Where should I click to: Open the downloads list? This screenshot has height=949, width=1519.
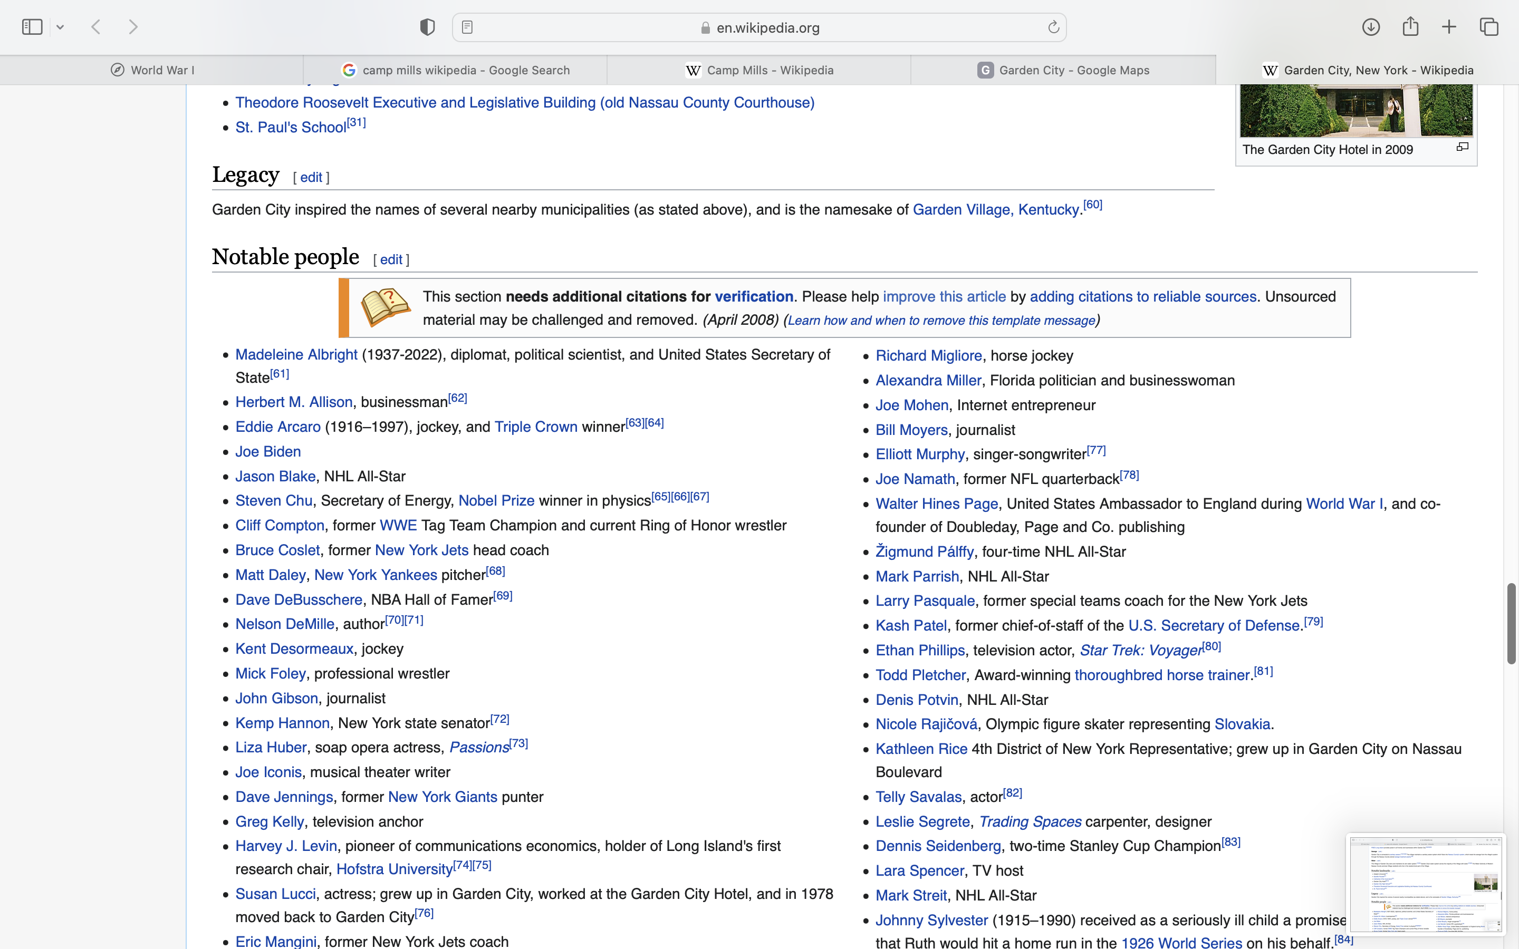tap(1371, 27)
